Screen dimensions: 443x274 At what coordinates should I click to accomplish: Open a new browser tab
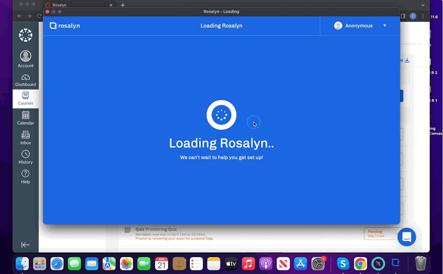[x=123, y=5]
